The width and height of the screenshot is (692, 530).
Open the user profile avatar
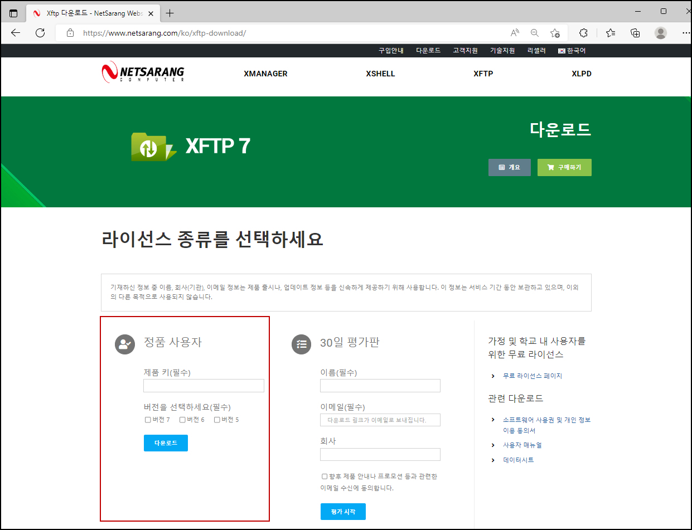pyautogui.click(x=661, y=33)
